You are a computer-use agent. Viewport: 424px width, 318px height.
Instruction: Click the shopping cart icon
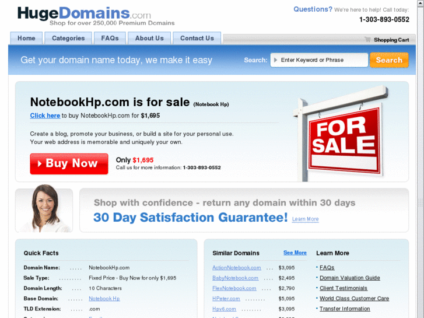click(x=367, y=40)
